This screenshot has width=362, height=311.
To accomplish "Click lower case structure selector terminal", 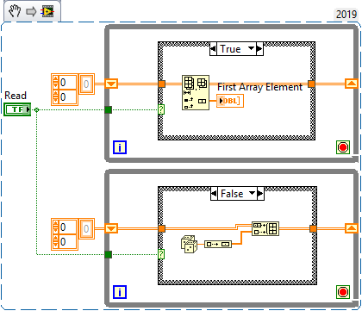I will (161, 254).
